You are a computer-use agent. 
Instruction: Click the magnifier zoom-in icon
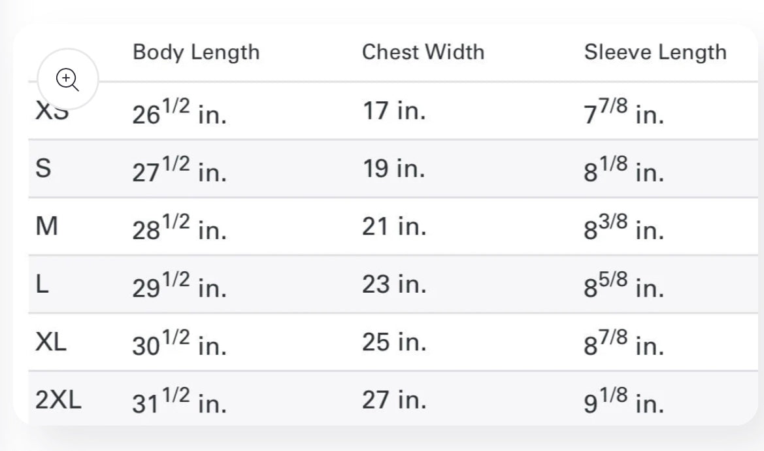click(68, 79)
